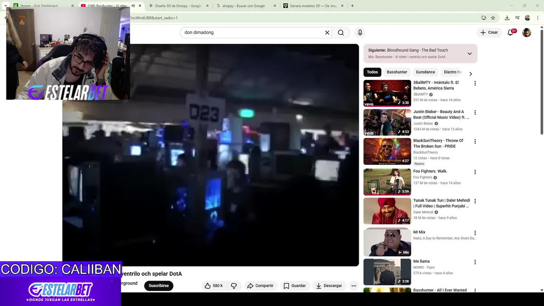Open options for 3BallMTY Inténtalo video
Image resolution: width=544 pixels, height=306 pixels.
point(475,83)
